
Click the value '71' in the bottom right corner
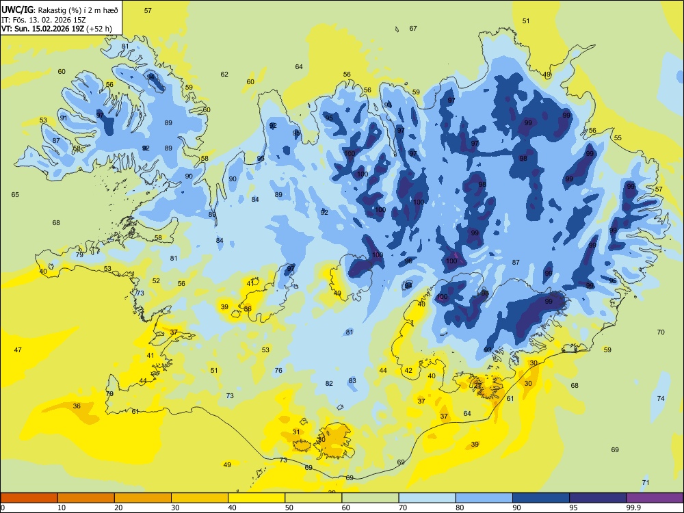pyautogui.click(x=646, y=482)
